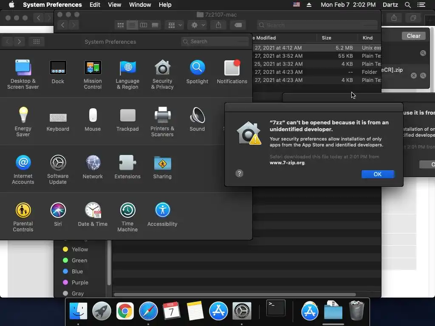Image resolution: width=435 pixels, height=326 pixels.
Task: Open Terminal from the Dock
Action: [x=276, y=308]
